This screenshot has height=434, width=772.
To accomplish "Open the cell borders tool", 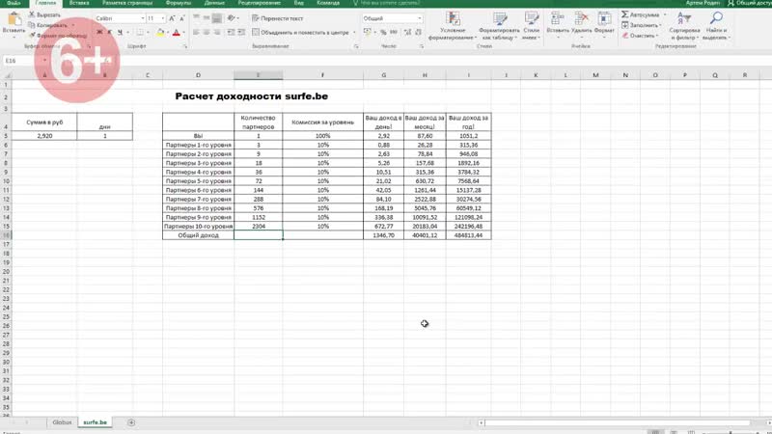I will click(x=140, y=33).
